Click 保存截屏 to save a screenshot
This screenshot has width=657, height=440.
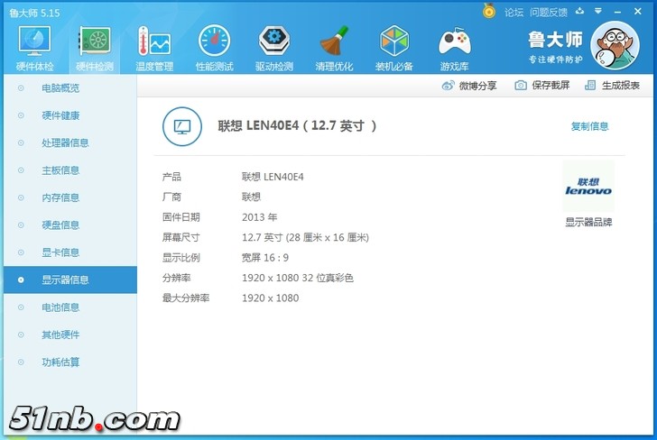pos(542,86)
